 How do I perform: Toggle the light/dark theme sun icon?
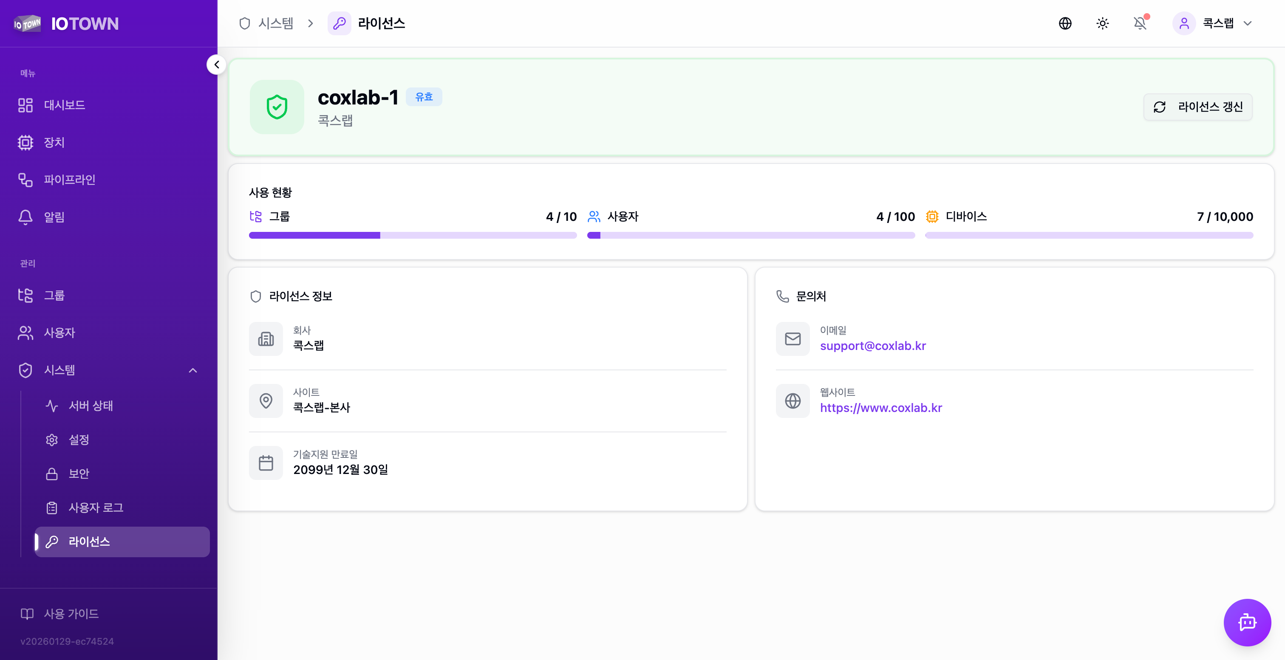[1102, 23]
